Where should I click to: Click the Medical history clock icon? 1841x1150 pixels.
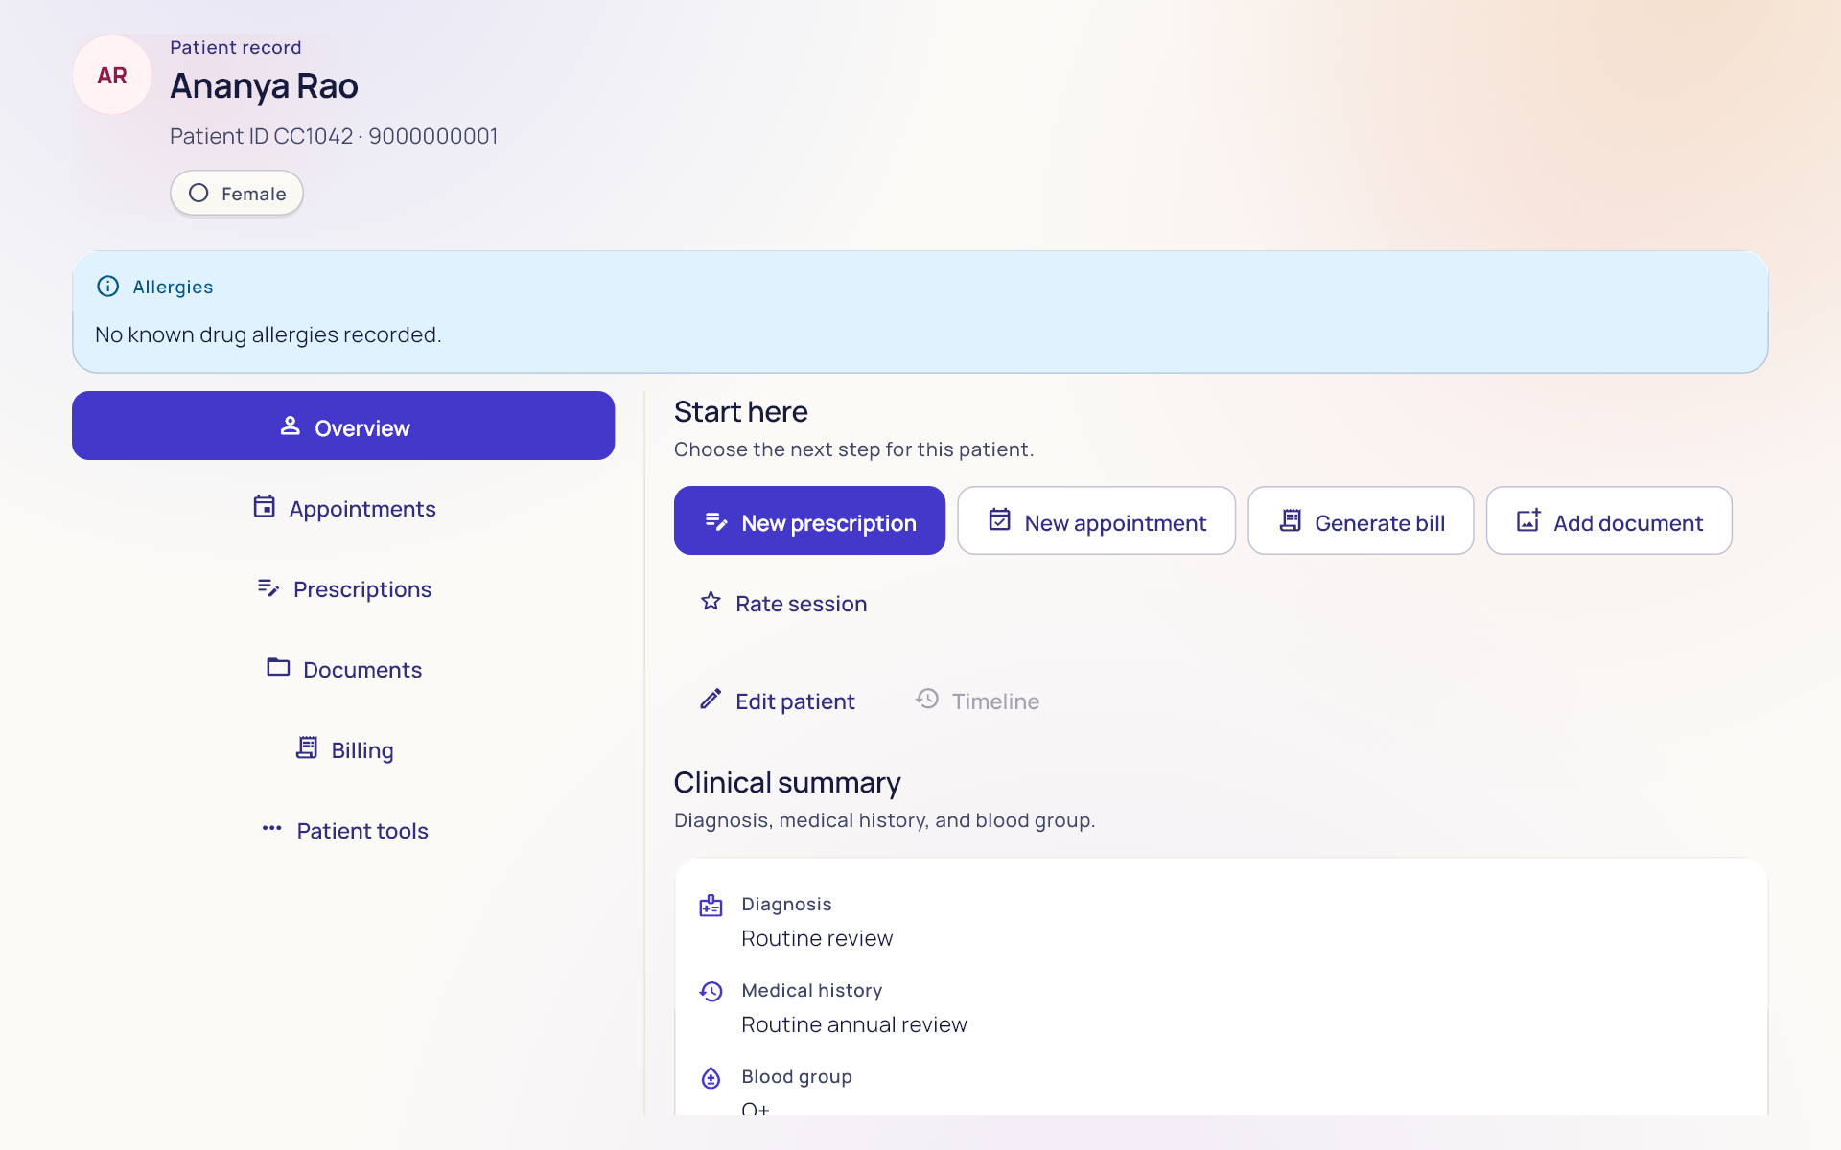tap(711, 992)
